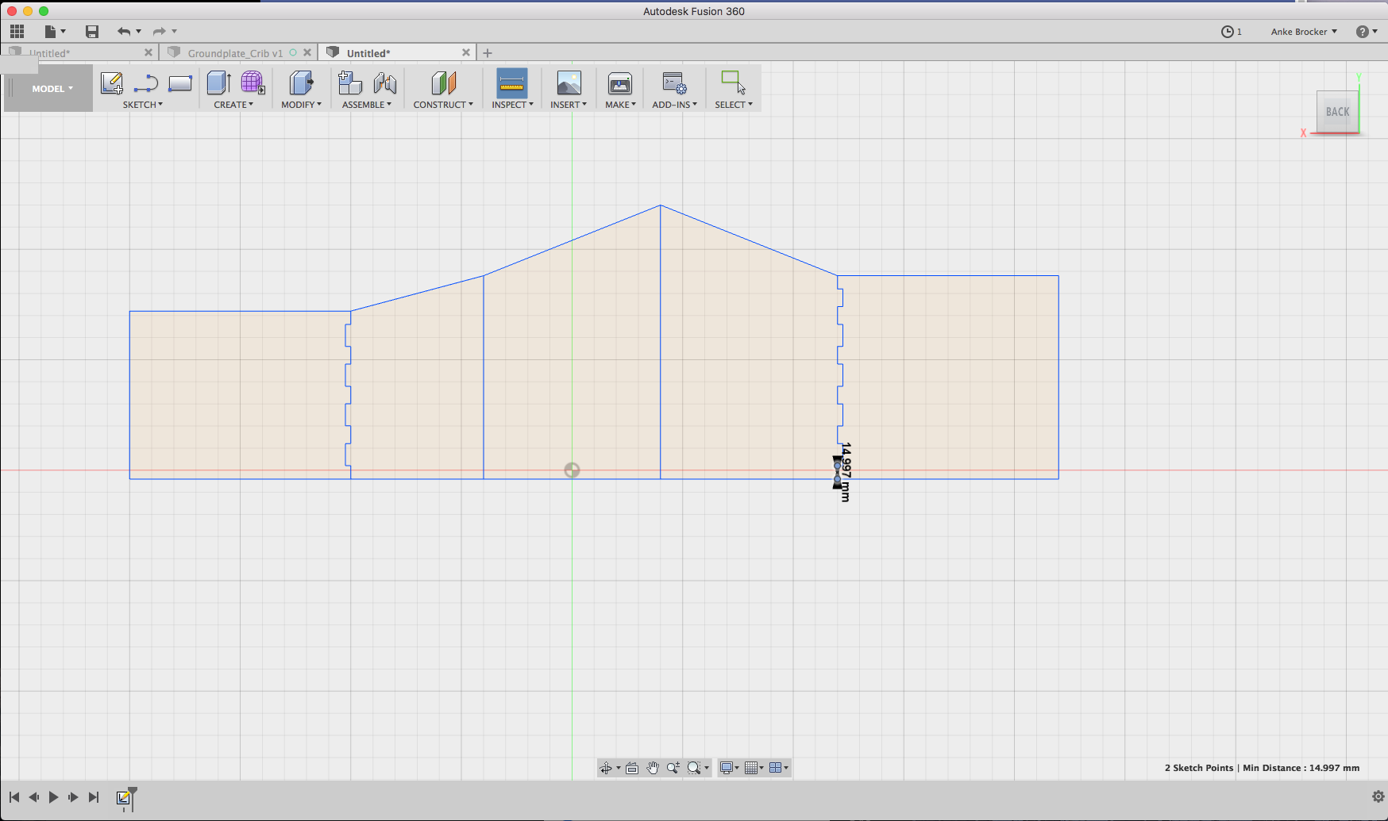
Task: Undo the last action
Action: coord(123,32)
